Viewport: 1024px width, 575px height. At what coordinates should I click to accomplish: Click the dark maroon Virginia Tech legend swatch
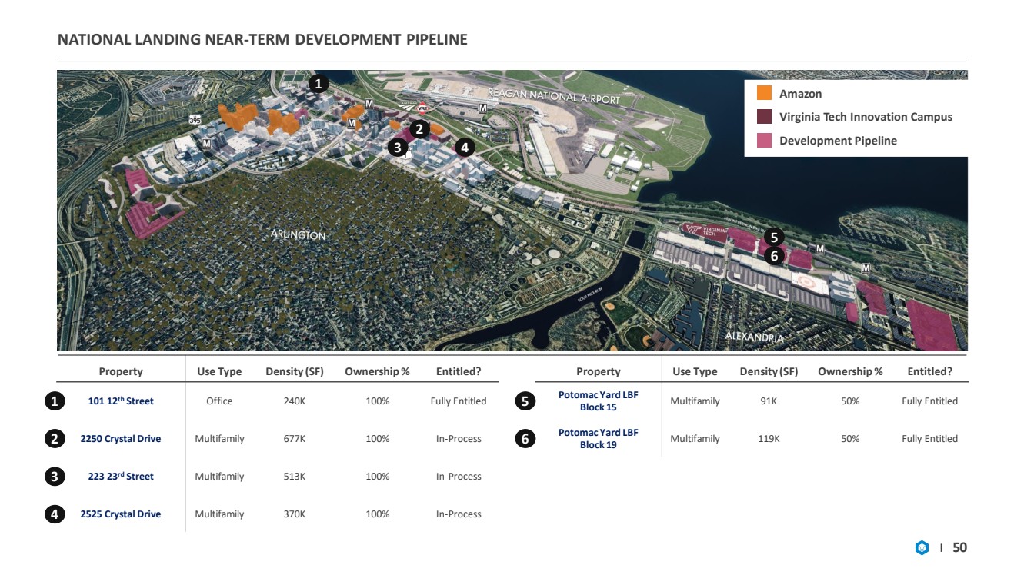coord(764,117)
